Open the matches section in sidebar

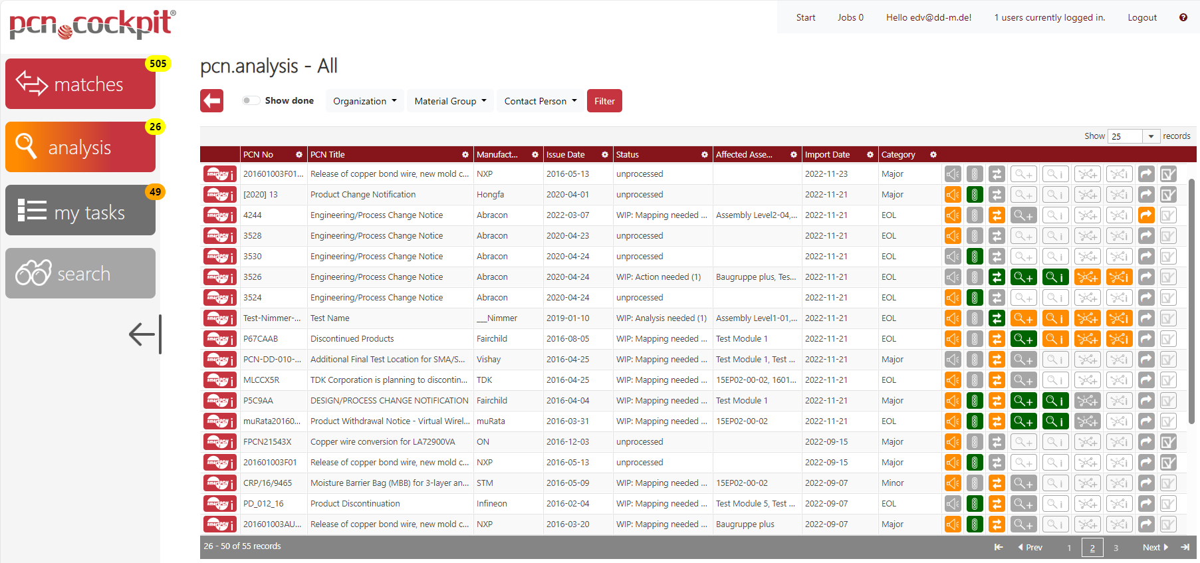point(80,84)
